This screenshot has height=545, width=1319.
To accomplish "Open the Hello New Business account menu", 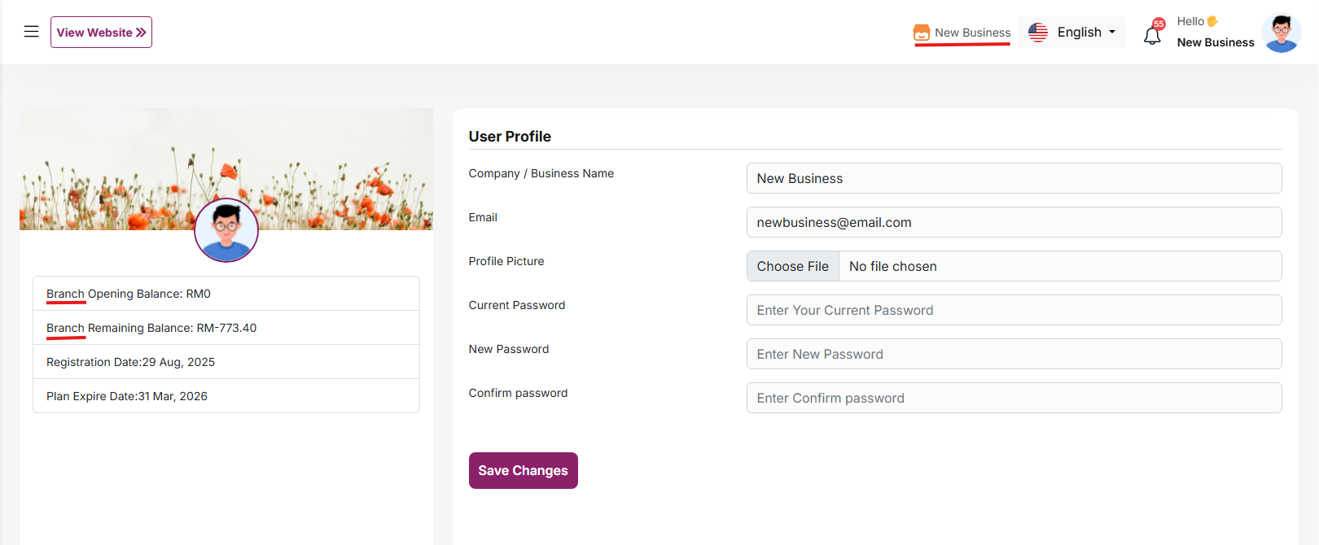I will tap(1215, 33).
